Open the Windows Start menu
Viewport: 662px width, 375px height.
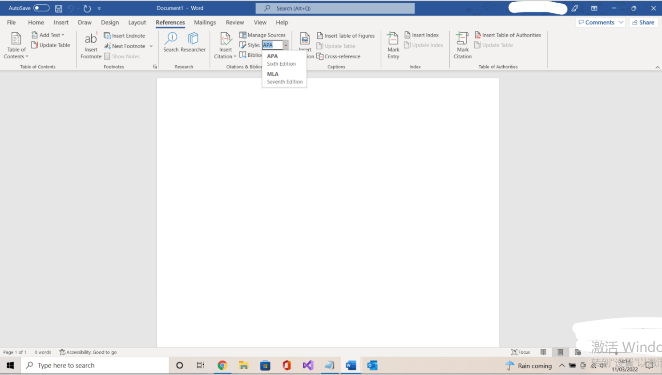point(10,365)
